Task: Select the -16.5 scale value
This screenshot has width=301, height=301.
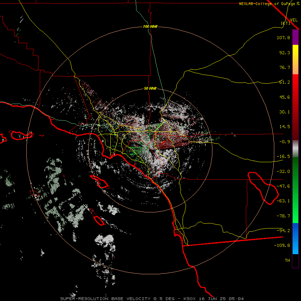Action: [x=283, y=157]
